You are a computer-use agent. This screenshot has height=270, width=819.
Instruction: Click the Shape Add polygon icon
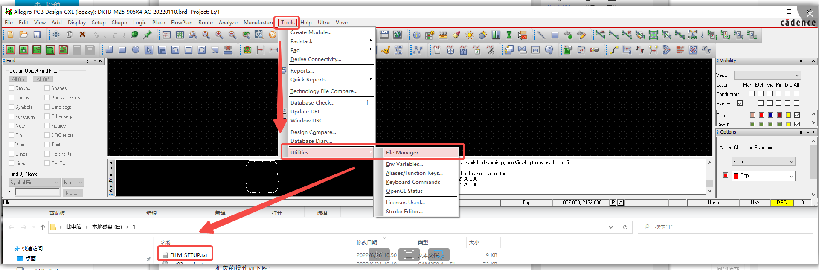[109, 50]
